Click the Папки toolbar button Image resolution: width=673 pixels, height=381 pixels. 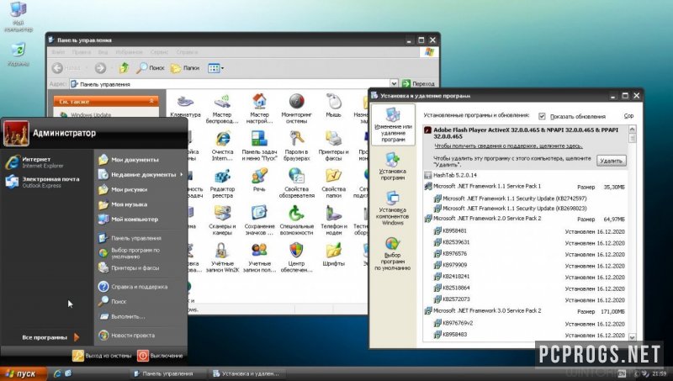(185, 68)
